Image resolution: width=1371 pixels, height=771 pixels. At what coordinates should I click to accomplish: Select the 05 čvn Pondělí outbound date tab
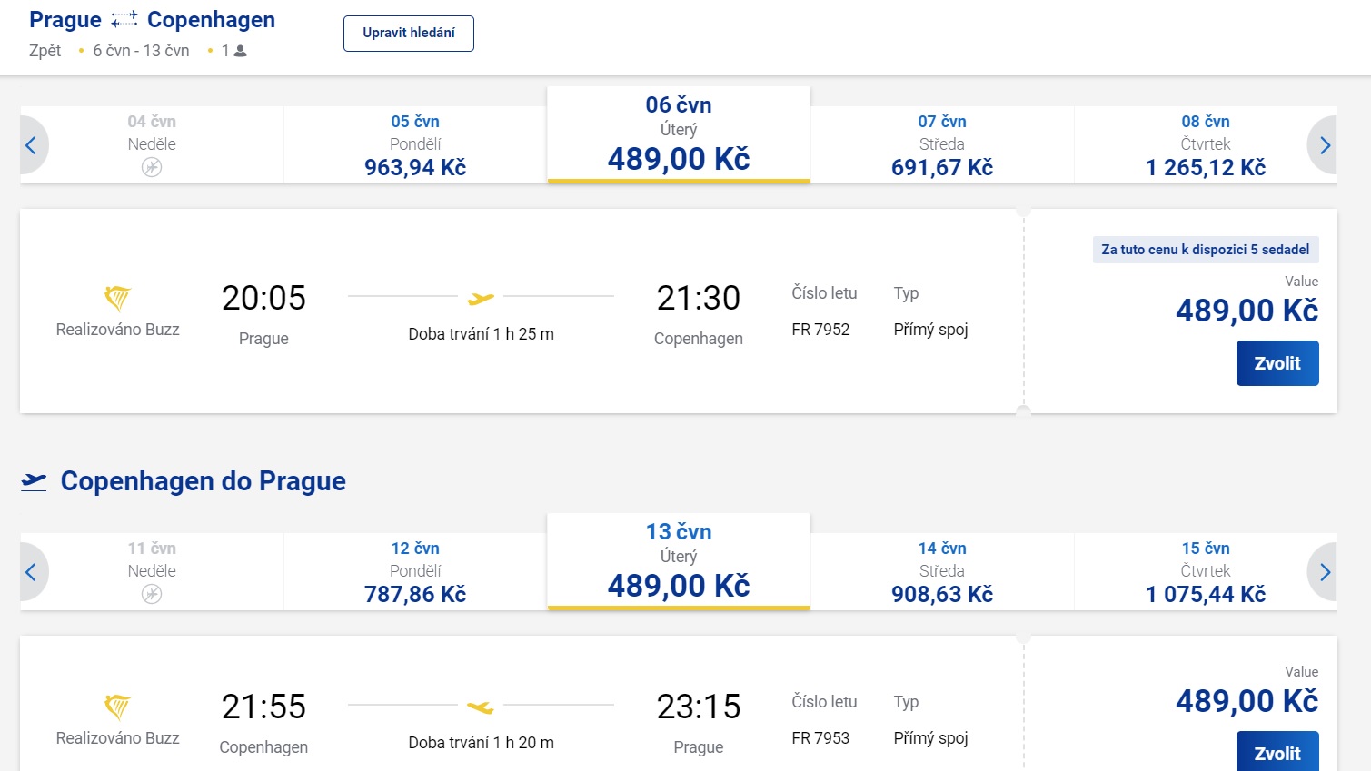tap(415, 145)
